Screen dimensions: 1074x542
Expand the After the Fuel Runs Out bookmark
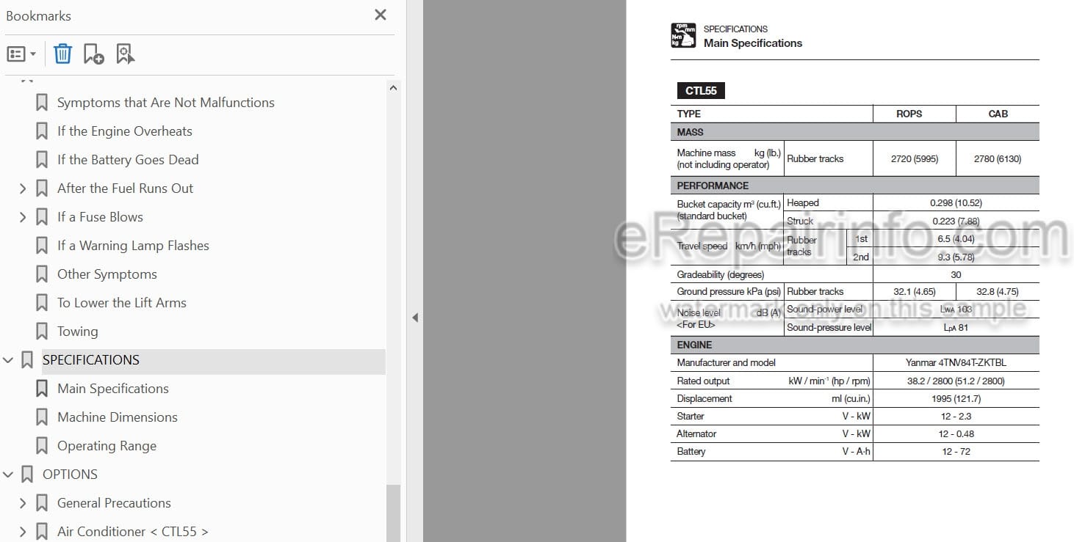(x=23, y=188)
